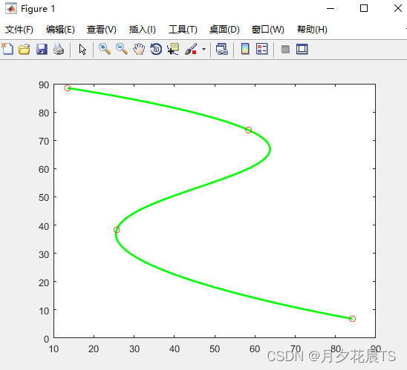The height and width of the screenshot is (370, 407).
Task: Enable the Data Cursor tool
Action: tap(173, 49)
